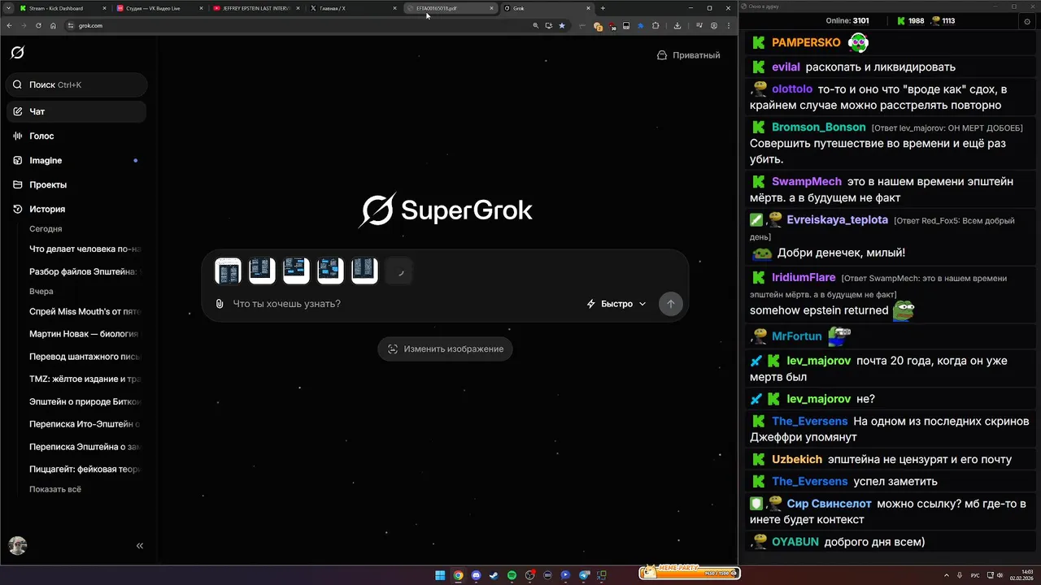
Task: Click the Meme Party progress bar
Action: (689, 572)
